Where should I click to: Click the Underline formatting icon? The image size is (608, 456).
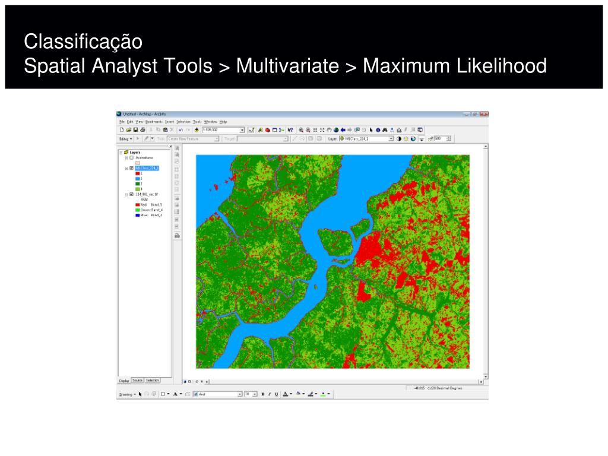[275, 394]
